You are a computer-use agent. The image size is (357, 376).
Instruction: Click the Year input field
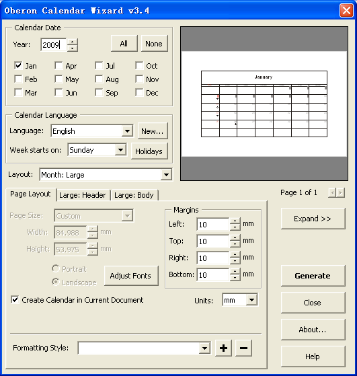[54, 45]
